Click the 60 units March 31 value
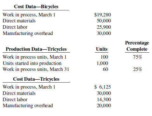Screen dimensions: 152x116 (105, 69)
